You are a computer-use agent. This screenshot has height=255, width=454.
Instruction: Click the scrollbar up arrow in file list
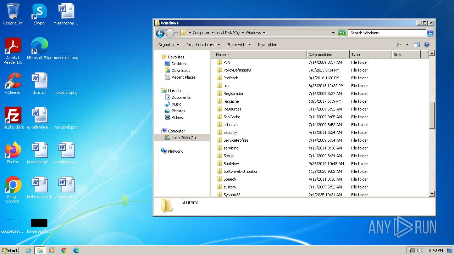(432, 53)
